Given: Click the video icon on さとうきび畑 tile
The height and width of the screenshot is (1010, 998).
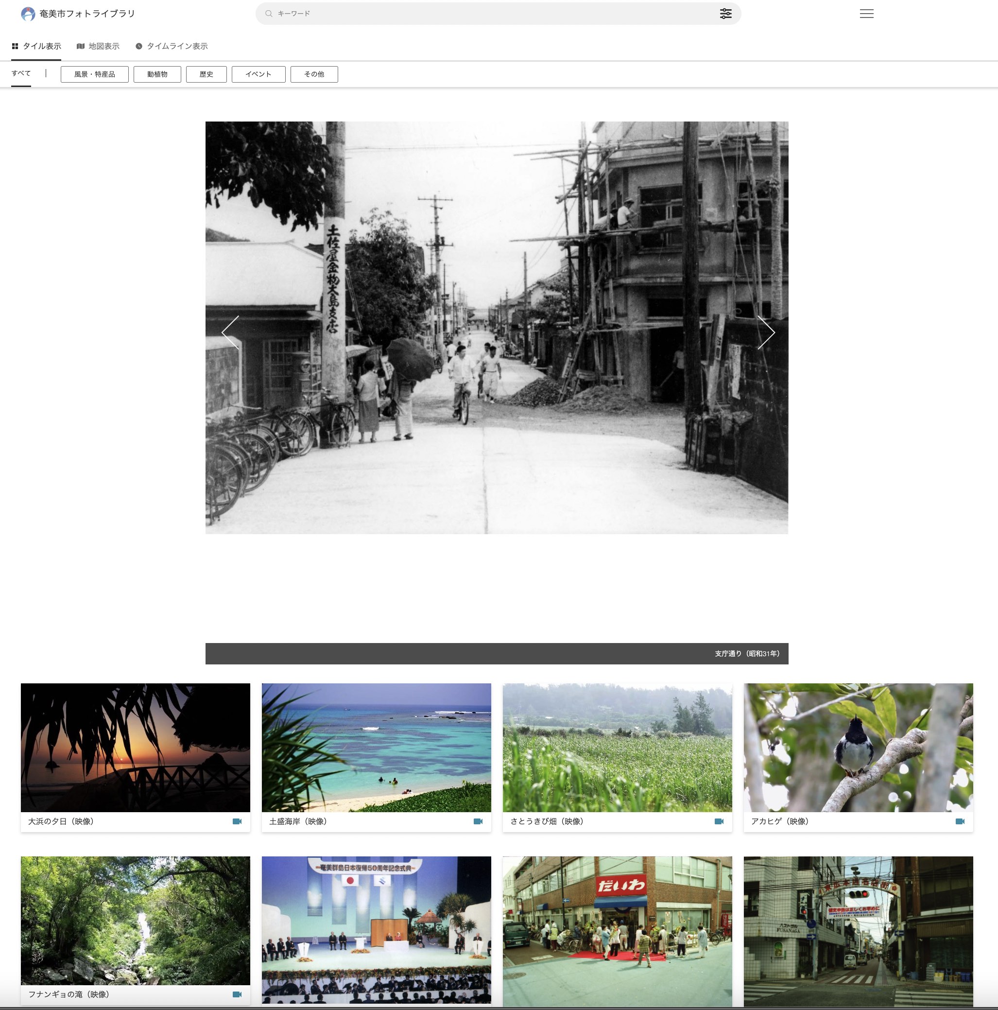Looking at the screenshot, I should (x=719, y=821).
